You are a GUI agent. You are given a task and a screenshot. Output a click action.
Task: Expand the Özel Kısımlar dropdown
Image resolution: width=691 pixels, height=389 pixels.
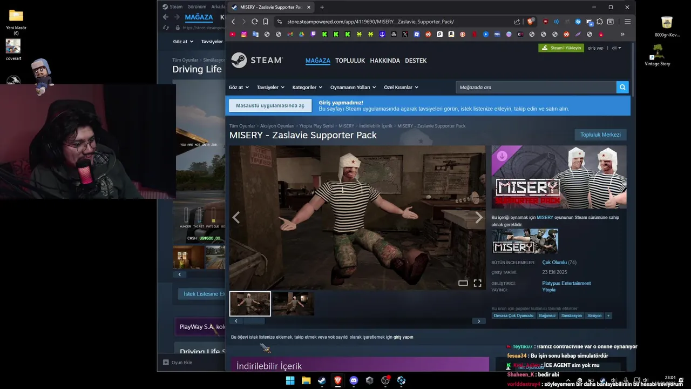[x=401, y=87]
